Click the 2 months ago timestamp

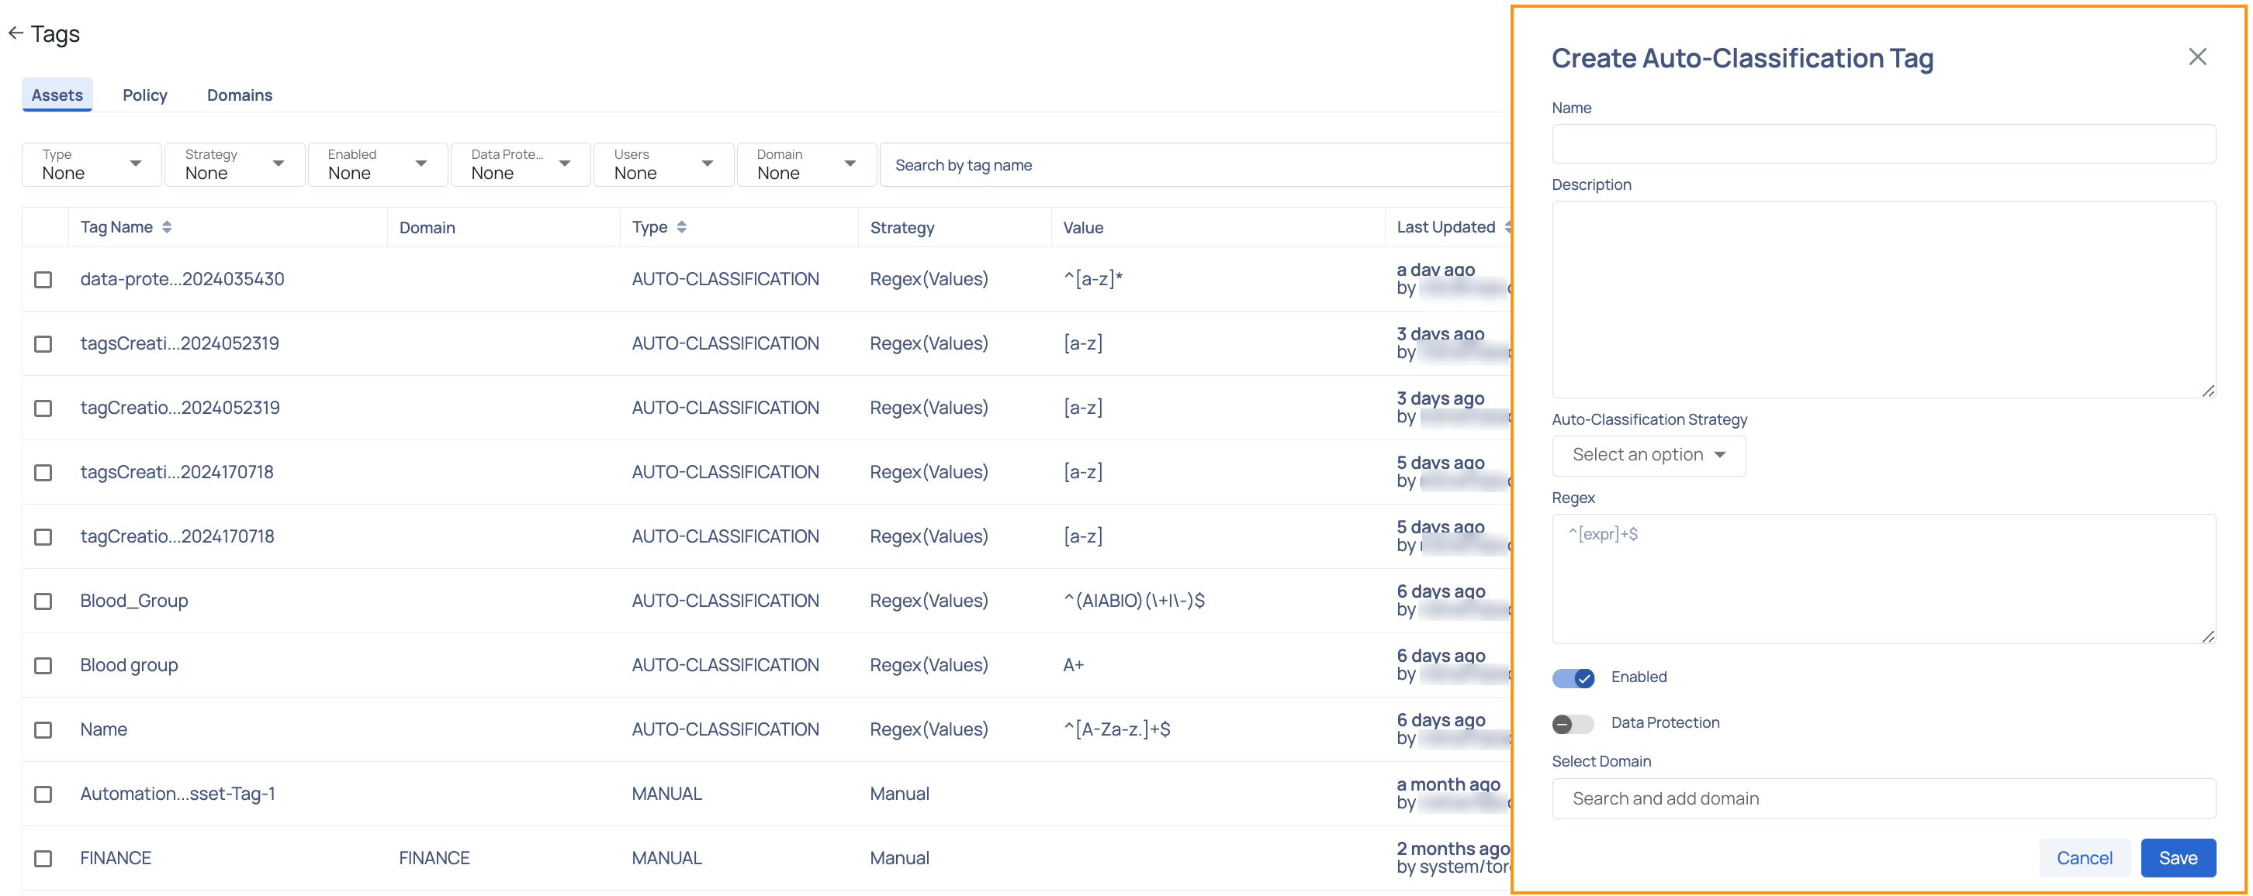tap(1452, 849)
